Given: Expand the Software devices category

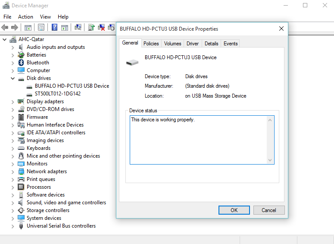Looking at the screenshot, I should click(x=13, y=195).
